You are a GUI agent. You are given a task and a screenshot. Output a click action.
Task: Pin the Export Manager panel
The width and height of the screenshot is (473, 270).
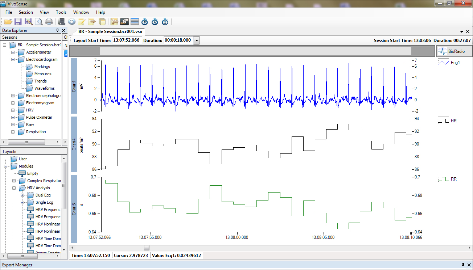pyautogui.click(x=463, y=265)
